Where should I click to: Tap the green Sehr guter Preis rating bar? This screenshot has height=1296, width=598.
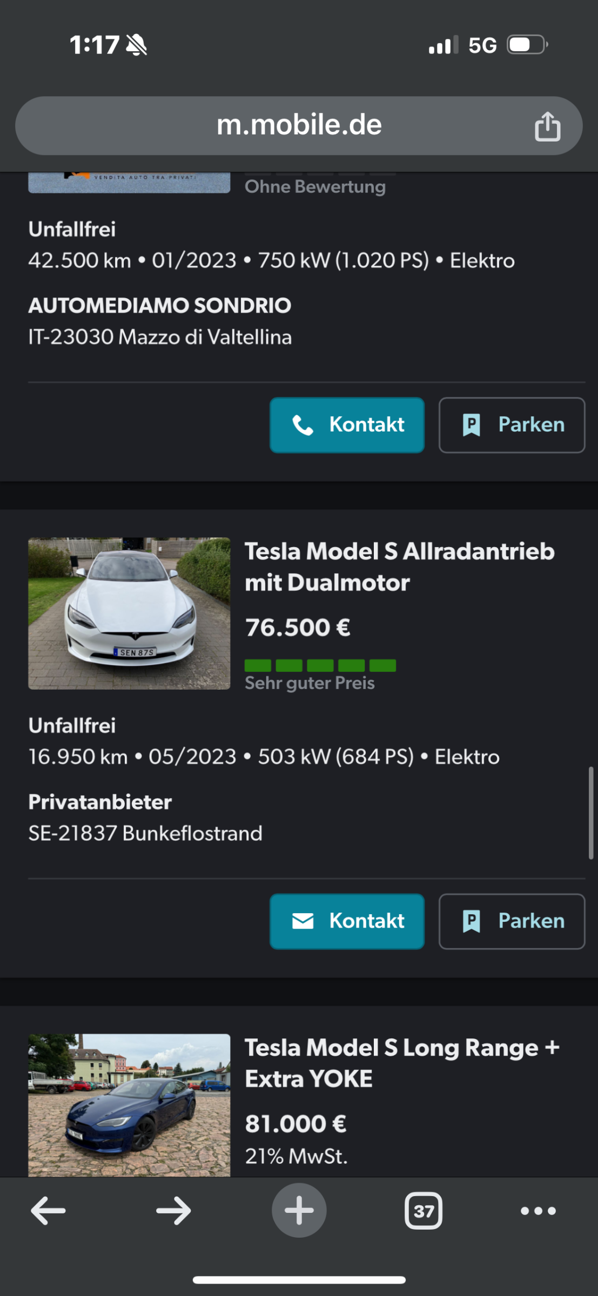tap(320, 665)
